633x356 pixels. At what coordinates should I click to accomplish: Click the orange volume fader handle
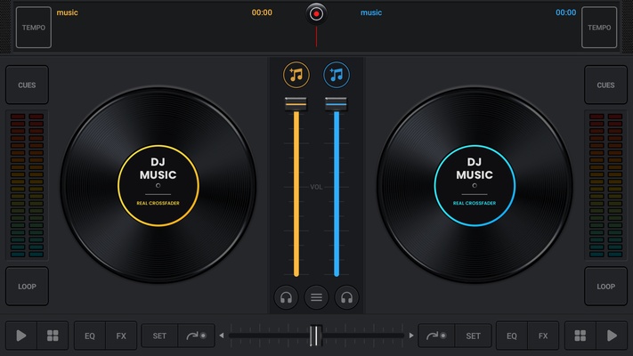(296, 104)
